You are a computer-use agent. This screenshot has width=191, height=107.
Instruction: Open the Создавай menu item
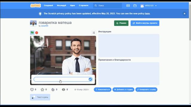coord(48,5)
